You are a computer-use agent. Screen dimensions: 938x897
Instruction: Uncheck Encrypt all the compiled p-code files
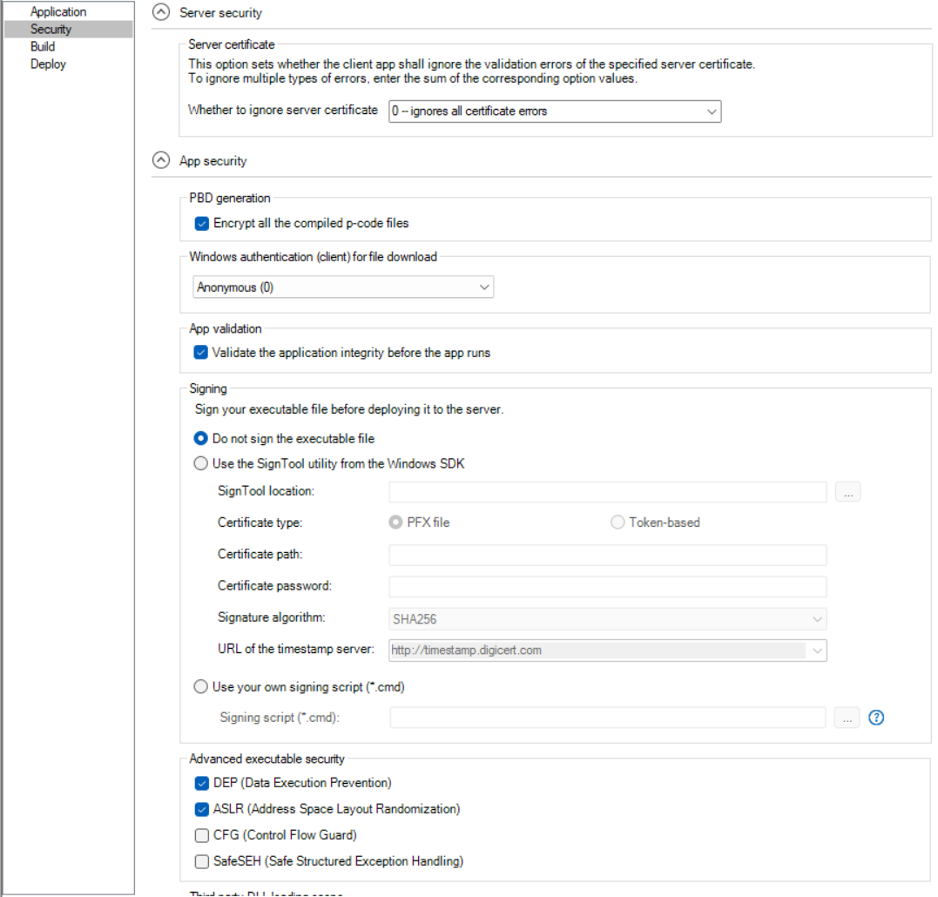pos(202,223)
